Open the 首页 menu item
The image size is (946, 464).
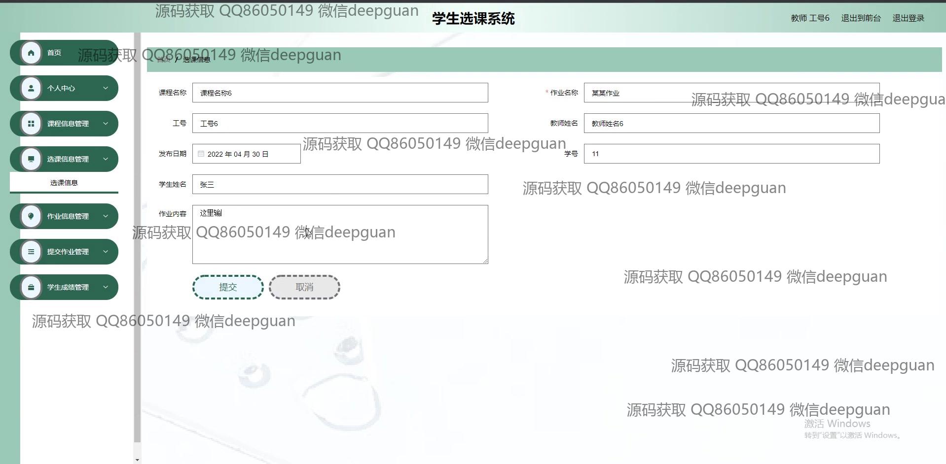[x=64, y=53]
